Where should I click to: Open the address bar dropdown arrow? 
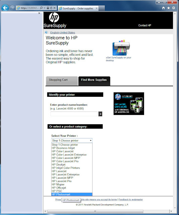click(x=45, y=8)
